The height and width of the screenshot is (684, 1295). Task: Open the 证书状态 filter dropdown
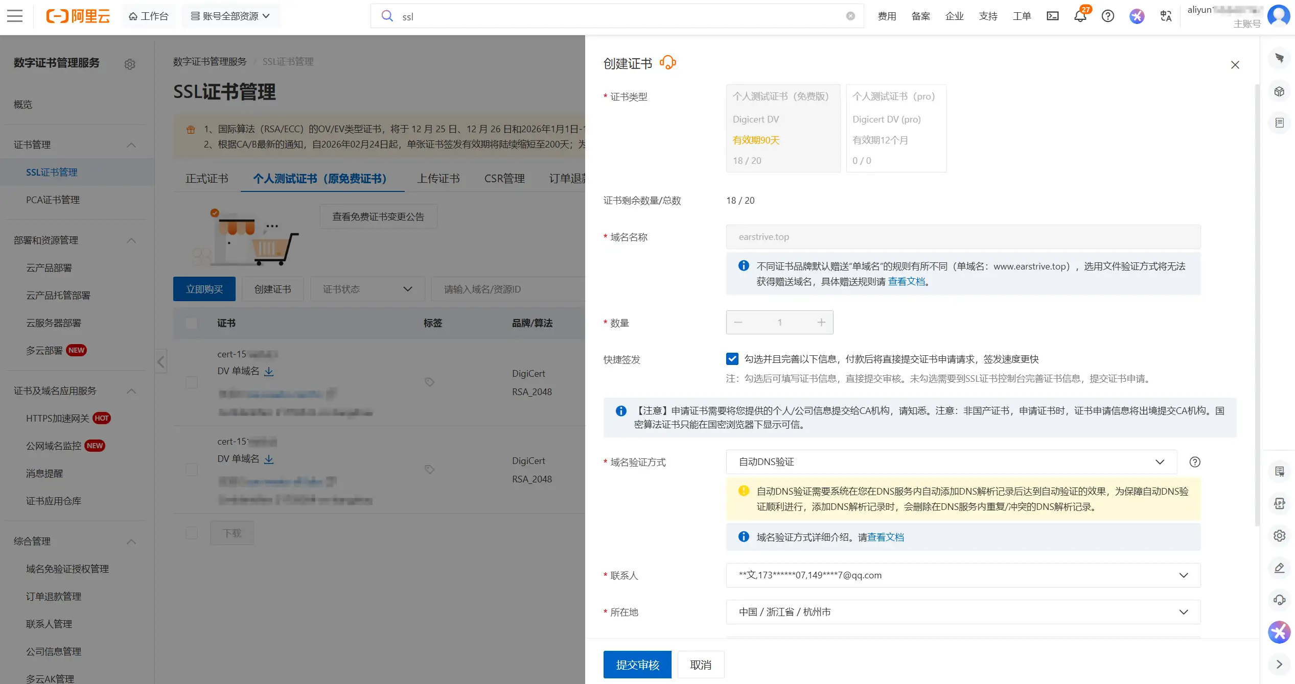[x=367, y=289]
